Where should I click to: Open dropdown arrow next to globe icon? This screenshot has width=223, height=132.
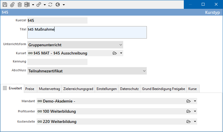(x=64, y=5)
